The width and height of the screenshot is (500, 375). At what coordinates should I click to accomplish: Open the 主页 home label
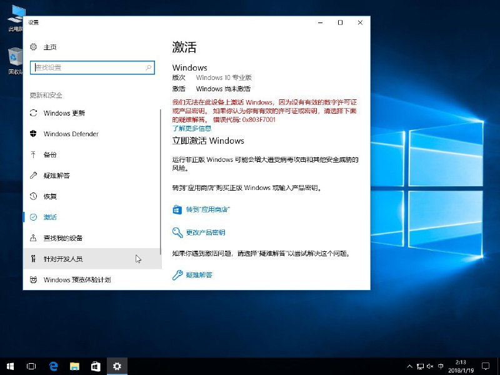[x=50, y=47]
